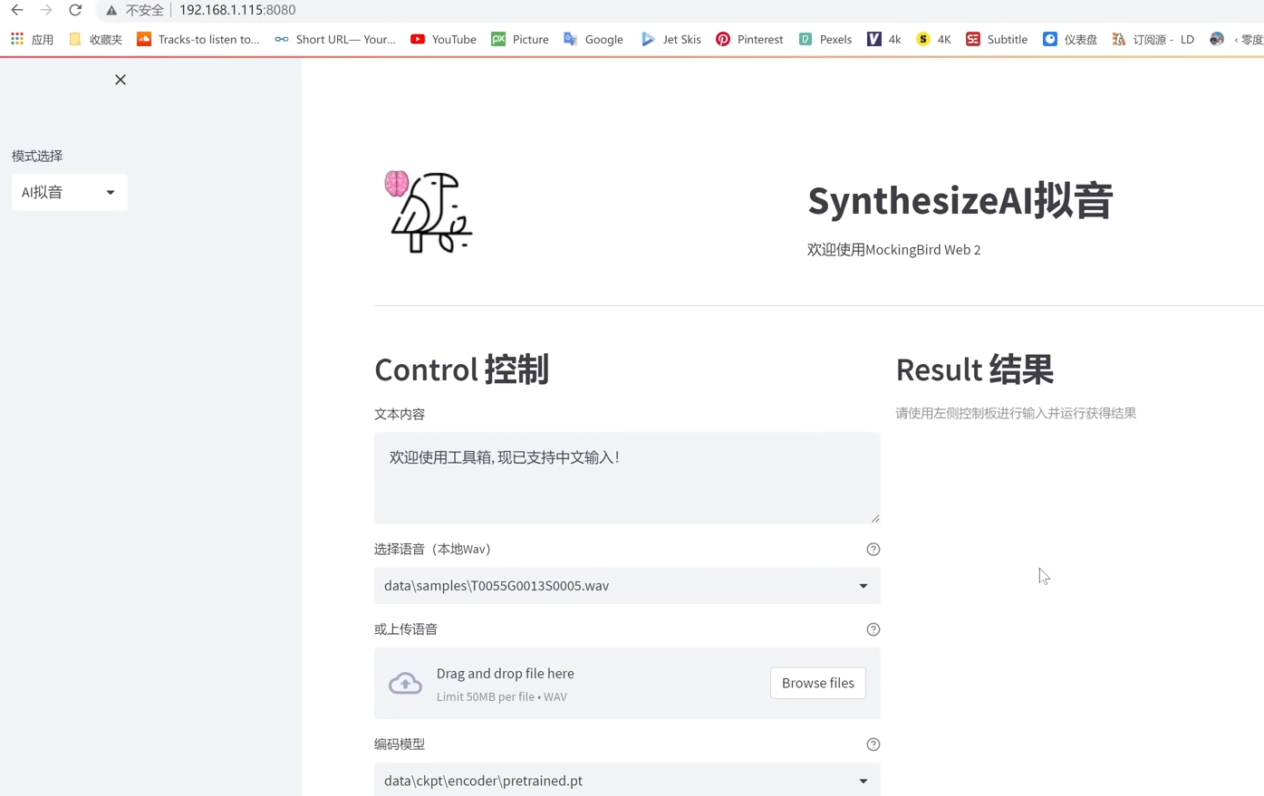Click the Browse files button
Image resolution: width=1264 pixels, height=796 pixels.
pyautogui.click(x=818, y=683)
